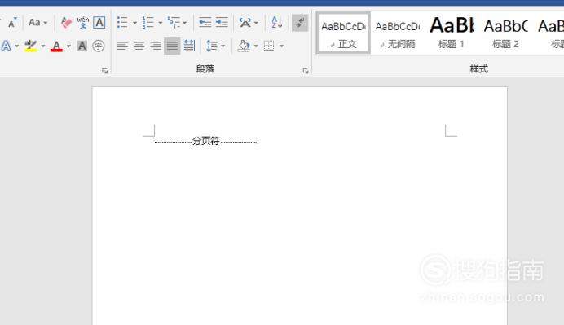564x325 pixels.
Task: Apply paragraph shading paint bucket
Action: coord(244,46)
